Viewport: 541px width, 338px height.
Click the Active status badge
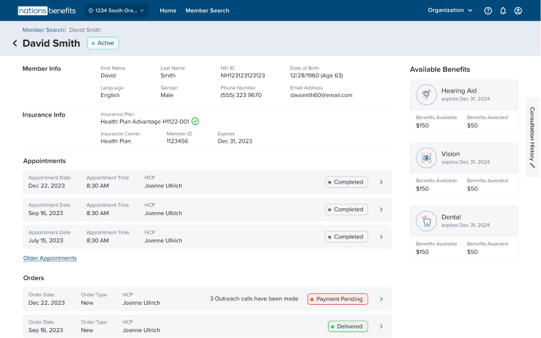pyautogui.click(x=103, y=43)
